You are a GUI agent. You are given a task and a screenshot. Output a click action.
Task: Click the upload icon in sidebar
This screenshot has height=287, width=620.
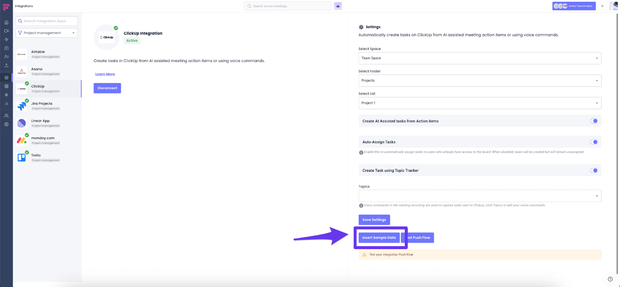tap(6, 65)
